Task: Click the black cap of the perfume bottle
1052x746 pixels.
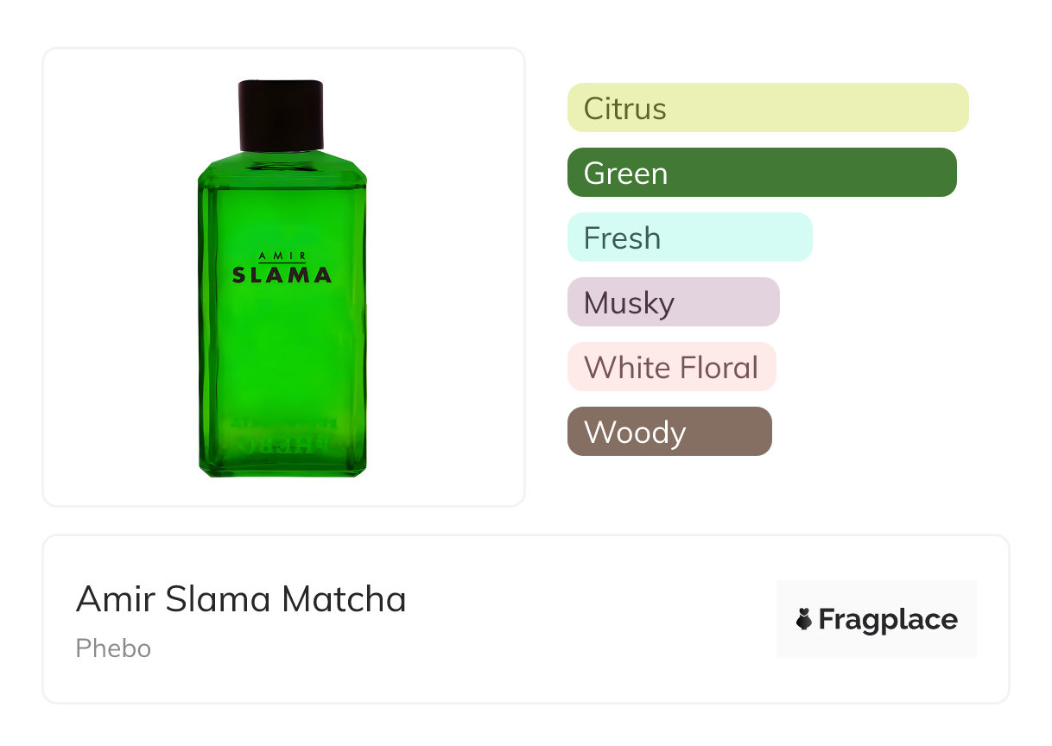Action: [281, 114]
